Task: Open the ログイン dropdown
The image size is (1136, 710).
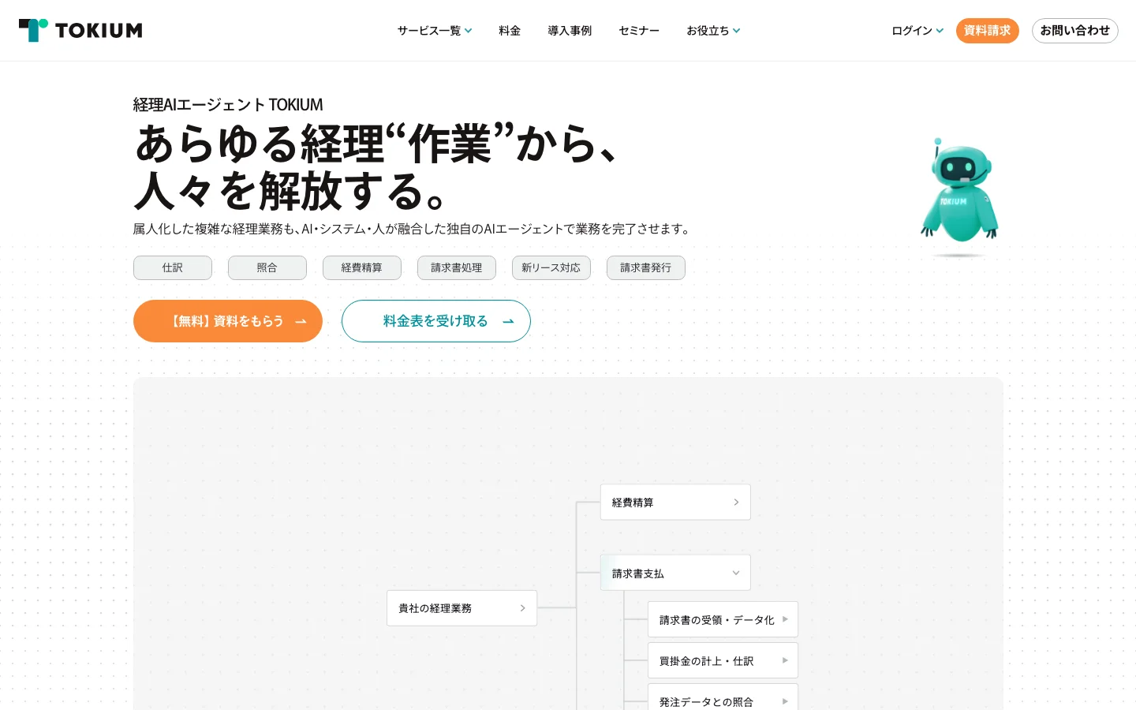Action: pos(917,31)
